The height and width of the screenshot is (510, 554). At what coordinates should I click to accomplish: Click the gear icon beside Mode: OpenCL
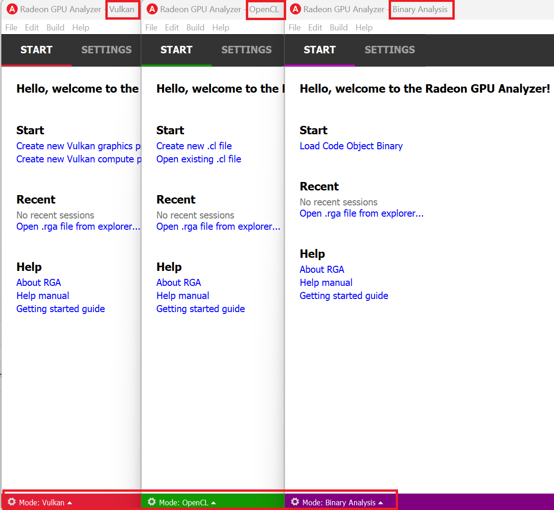tap(152, 502)
